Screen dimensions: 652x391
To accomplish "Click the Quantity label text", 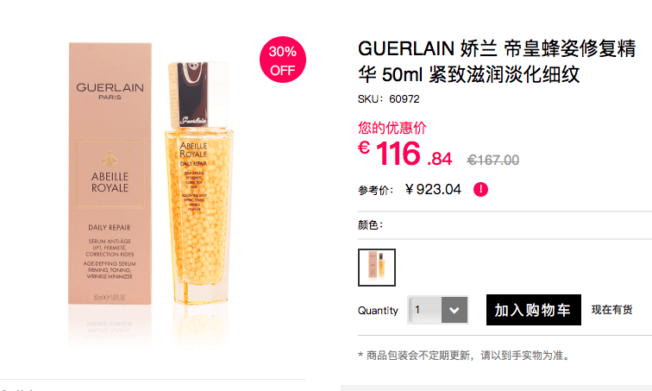I will coord(378,311).
